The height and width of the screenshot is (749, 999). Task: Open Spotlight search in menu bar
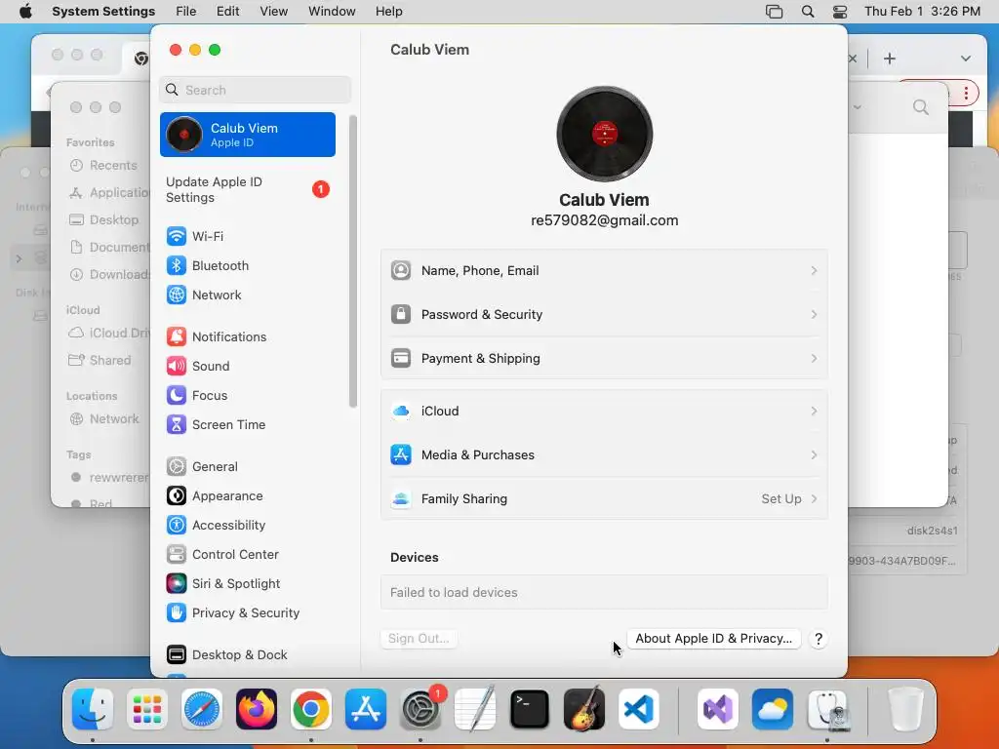click(x=807, y=12)
